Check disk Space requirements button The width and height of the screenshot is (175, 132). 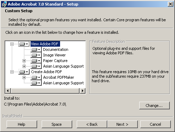tap(57, 124)
